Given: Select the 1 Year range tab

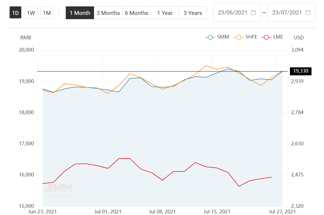Looking at the screenshot, I should [x=165, y=13].
